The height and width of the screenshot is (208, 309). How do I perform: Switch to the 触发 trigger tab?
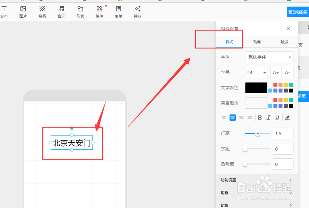[x=284, y=42]
